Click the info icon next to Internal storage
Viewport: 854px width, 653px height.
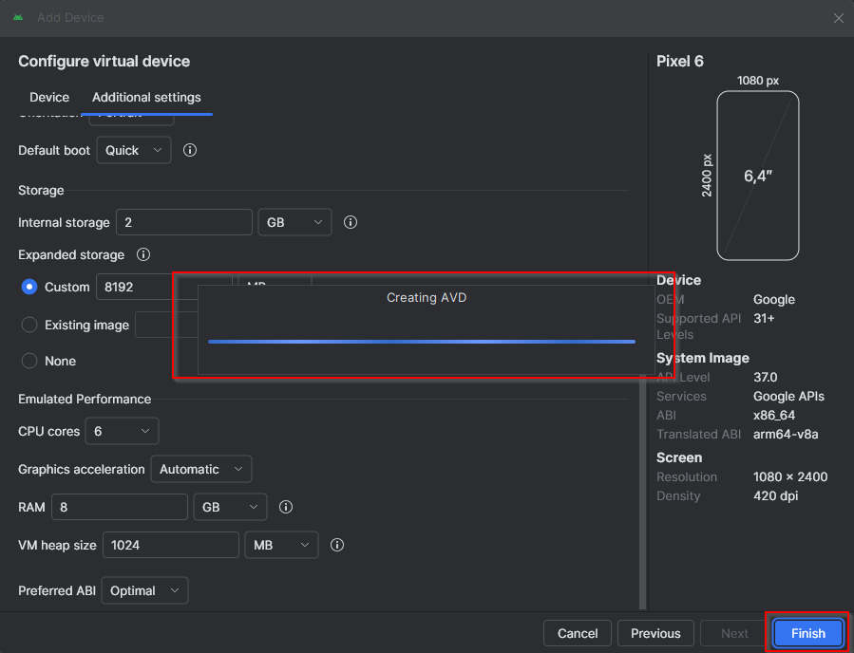click(351, 222)
